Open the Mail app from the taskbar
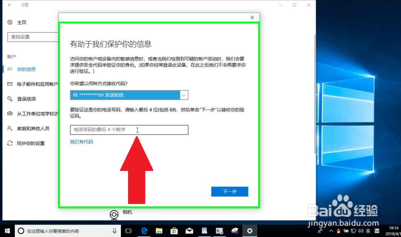 189,231
